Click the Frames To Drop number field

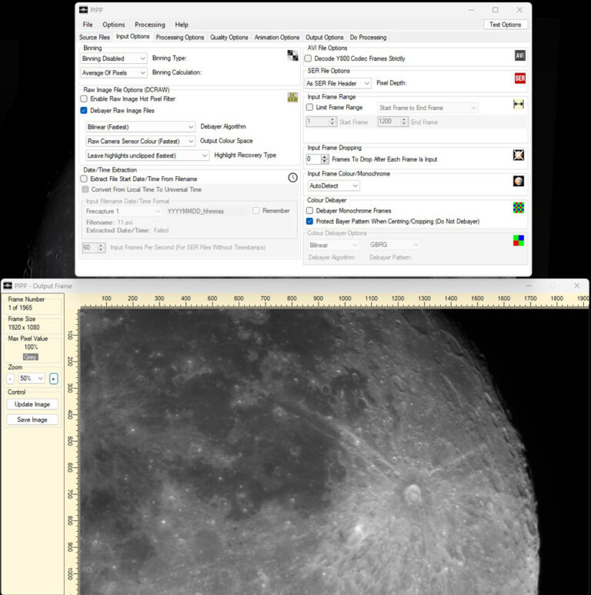click(x=312, y=159)
